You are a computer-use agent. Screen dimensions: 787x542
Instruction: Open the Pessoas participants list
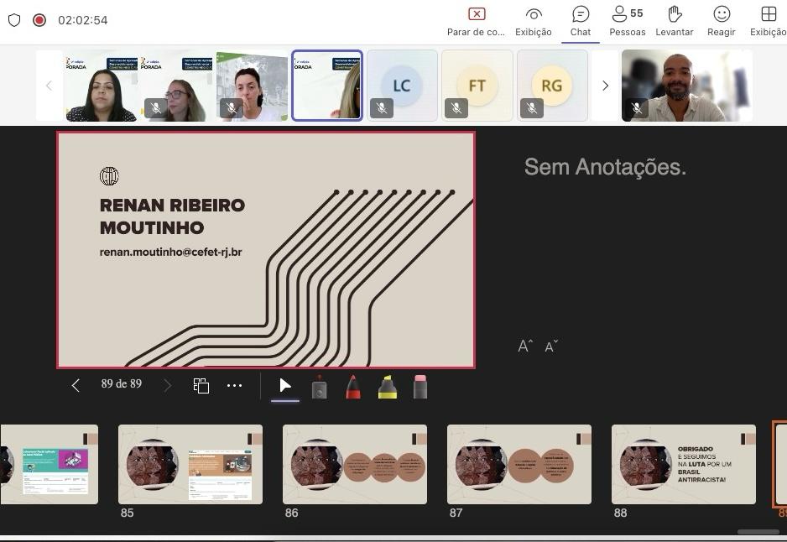pyautogui.click(x=627, y=21)
